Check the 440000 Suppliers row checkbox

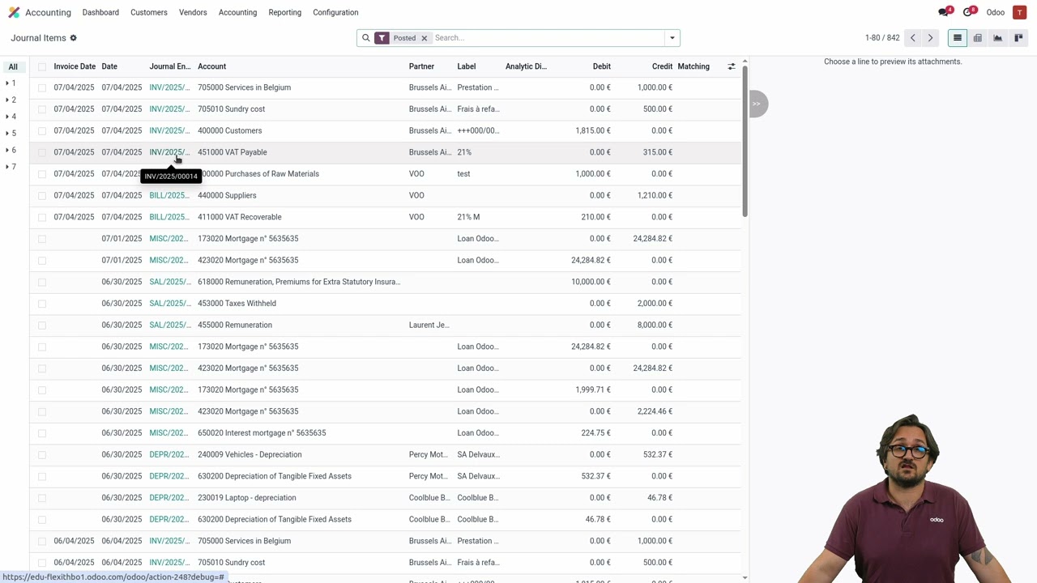coord(42,195)
